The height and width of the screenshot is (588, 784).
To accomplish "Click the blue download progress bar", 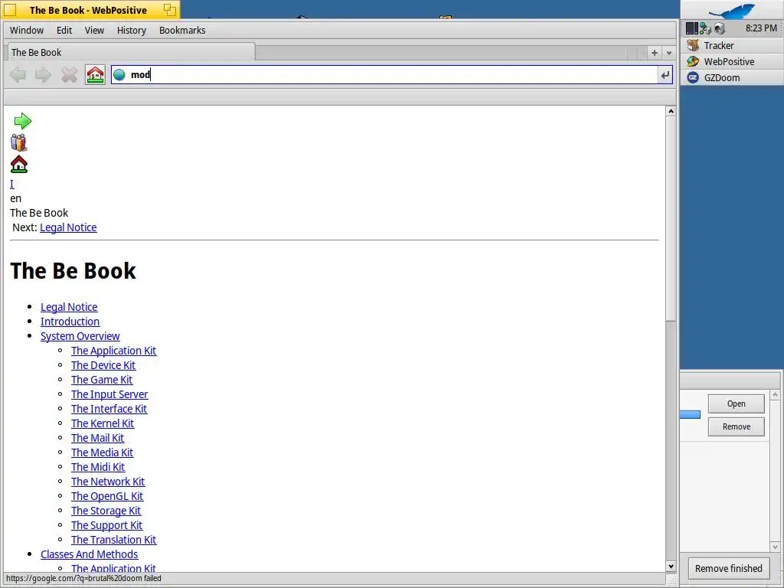I will [690, 414].
